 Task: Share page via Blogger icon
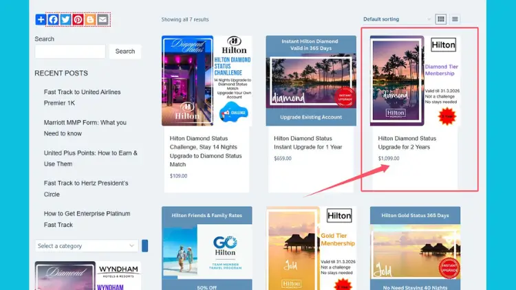click(90, 20)
